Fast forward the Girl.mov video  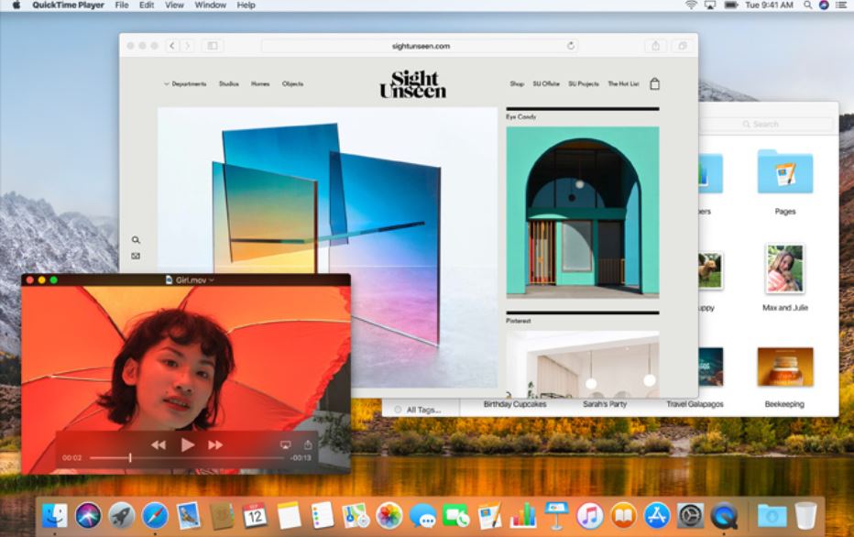click(x=215, y=445)
